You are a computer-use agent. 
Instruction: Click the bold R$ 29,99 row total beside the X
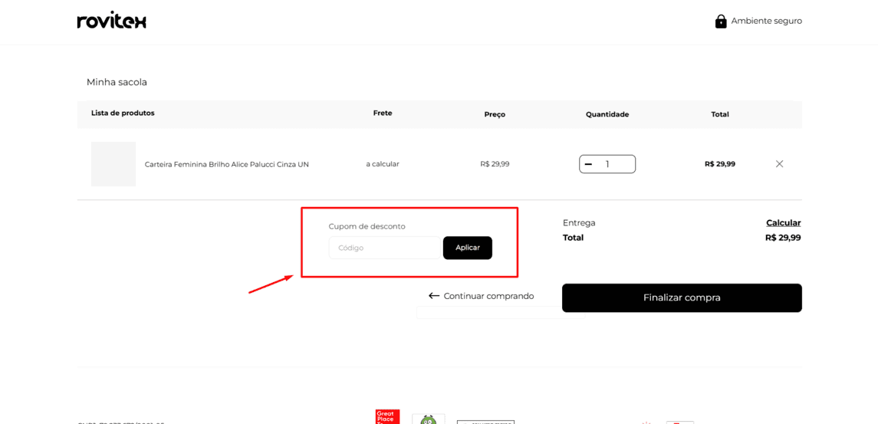tap(720, 164)
